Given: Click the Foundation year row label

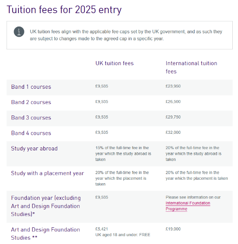Looking at the screenshot, I should pyautogui.click(x=46, y=206).
